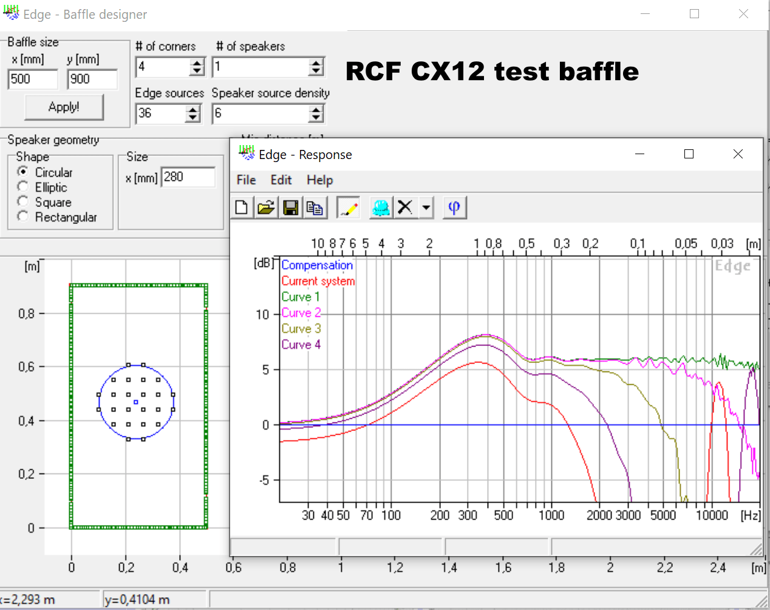
Task: Click the # of speakers input field
Action: point(261,67)
